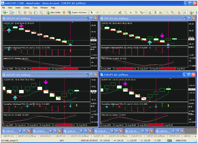The width and height of the screenshot is (198, 143).
Task: Toggle Expert Advisors on or off
Action: click(x=77, y=12)
